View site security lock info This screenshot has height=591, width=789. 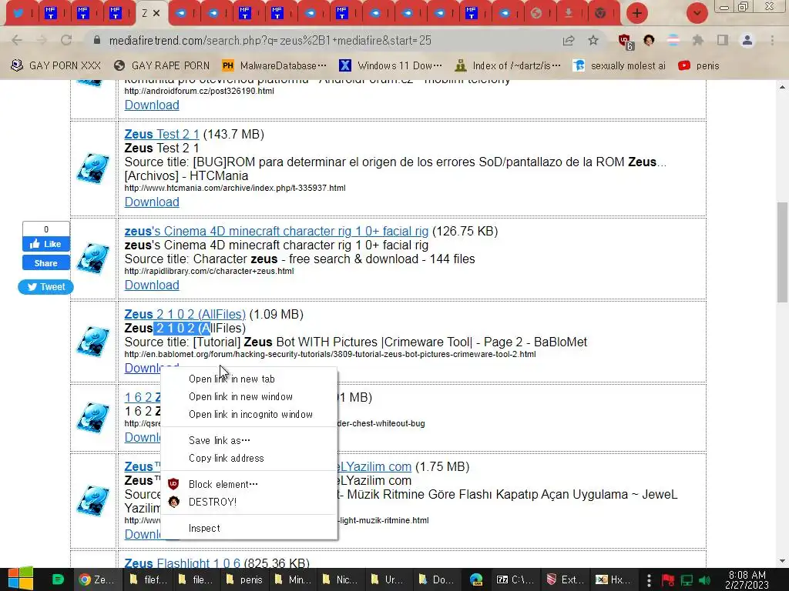click(96, 40)
